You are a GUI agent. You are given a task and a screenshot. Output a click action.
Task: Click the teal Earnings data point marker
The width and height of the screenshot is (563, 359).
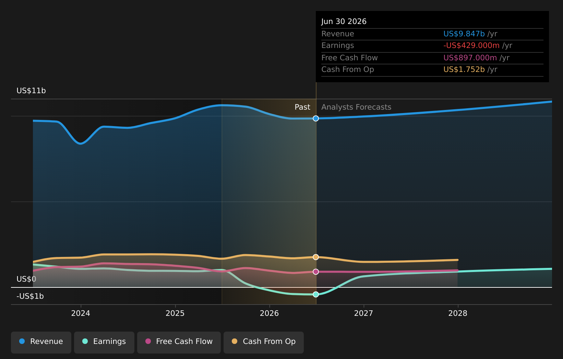(316, 294)
